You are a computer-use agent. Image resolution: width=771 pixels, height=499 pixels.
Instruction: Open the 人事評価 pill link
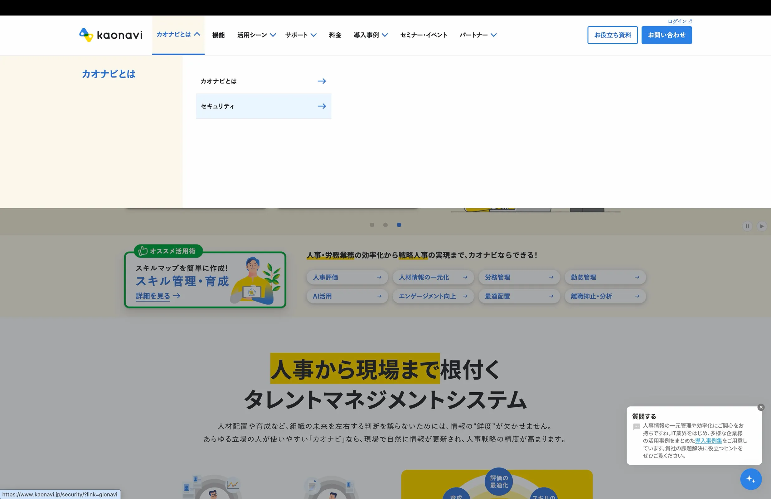[347, 277]
